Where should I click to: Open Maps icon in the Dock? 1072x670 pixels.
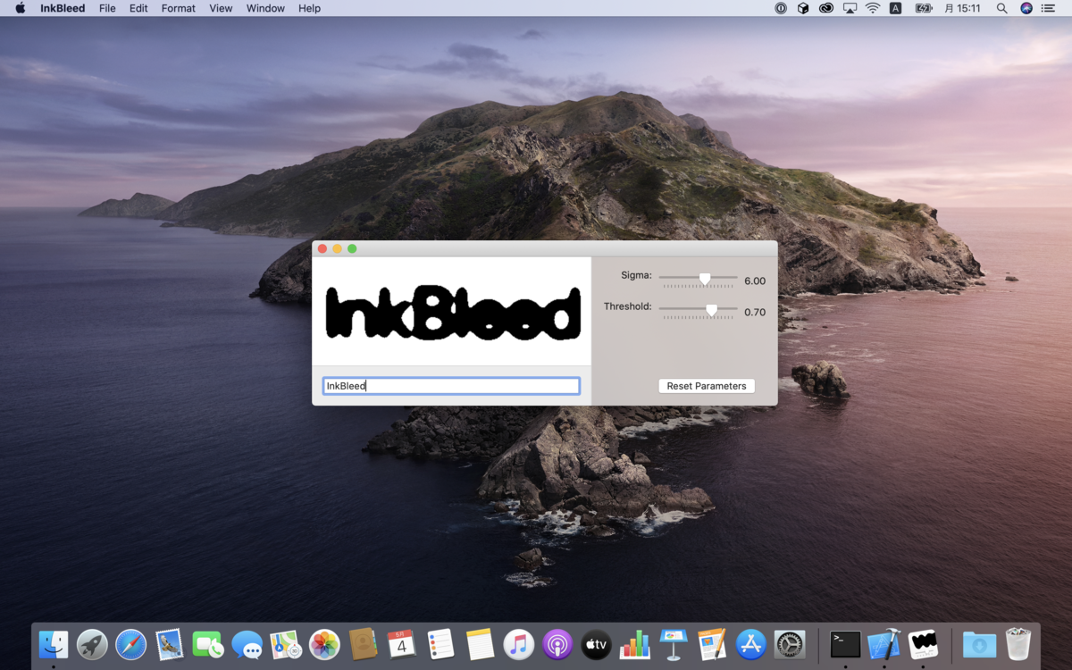coord(286,644)
